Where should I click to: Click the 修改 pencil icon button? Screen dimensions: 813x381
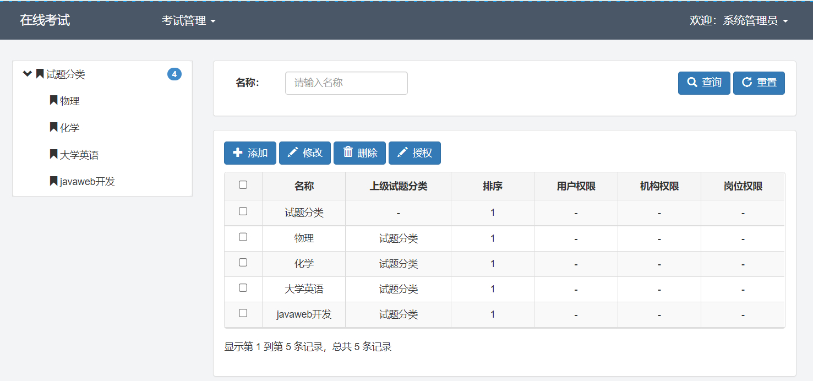point(304,153)
